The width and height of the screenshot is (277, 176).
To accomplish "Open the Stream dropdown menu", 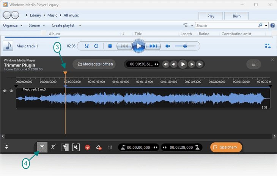I will (x=37, y=25).
